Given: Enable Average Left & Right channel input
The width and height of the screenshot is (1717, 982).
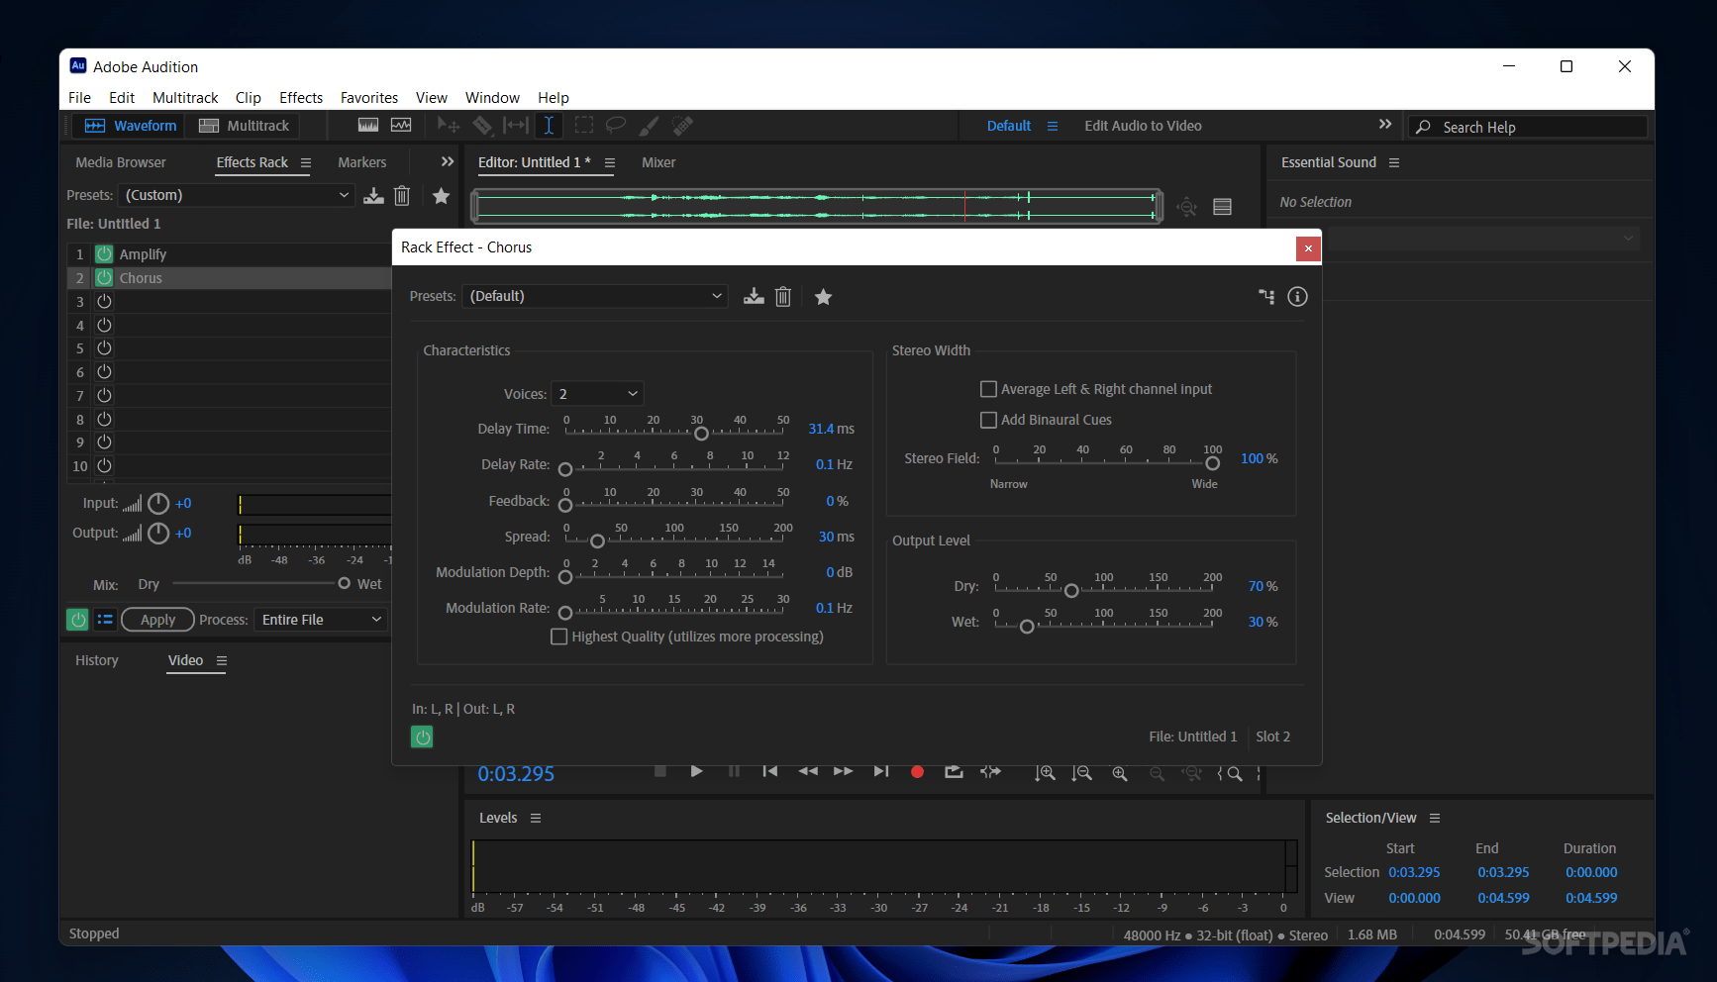Looking at the screenshot, I should 988,389.
